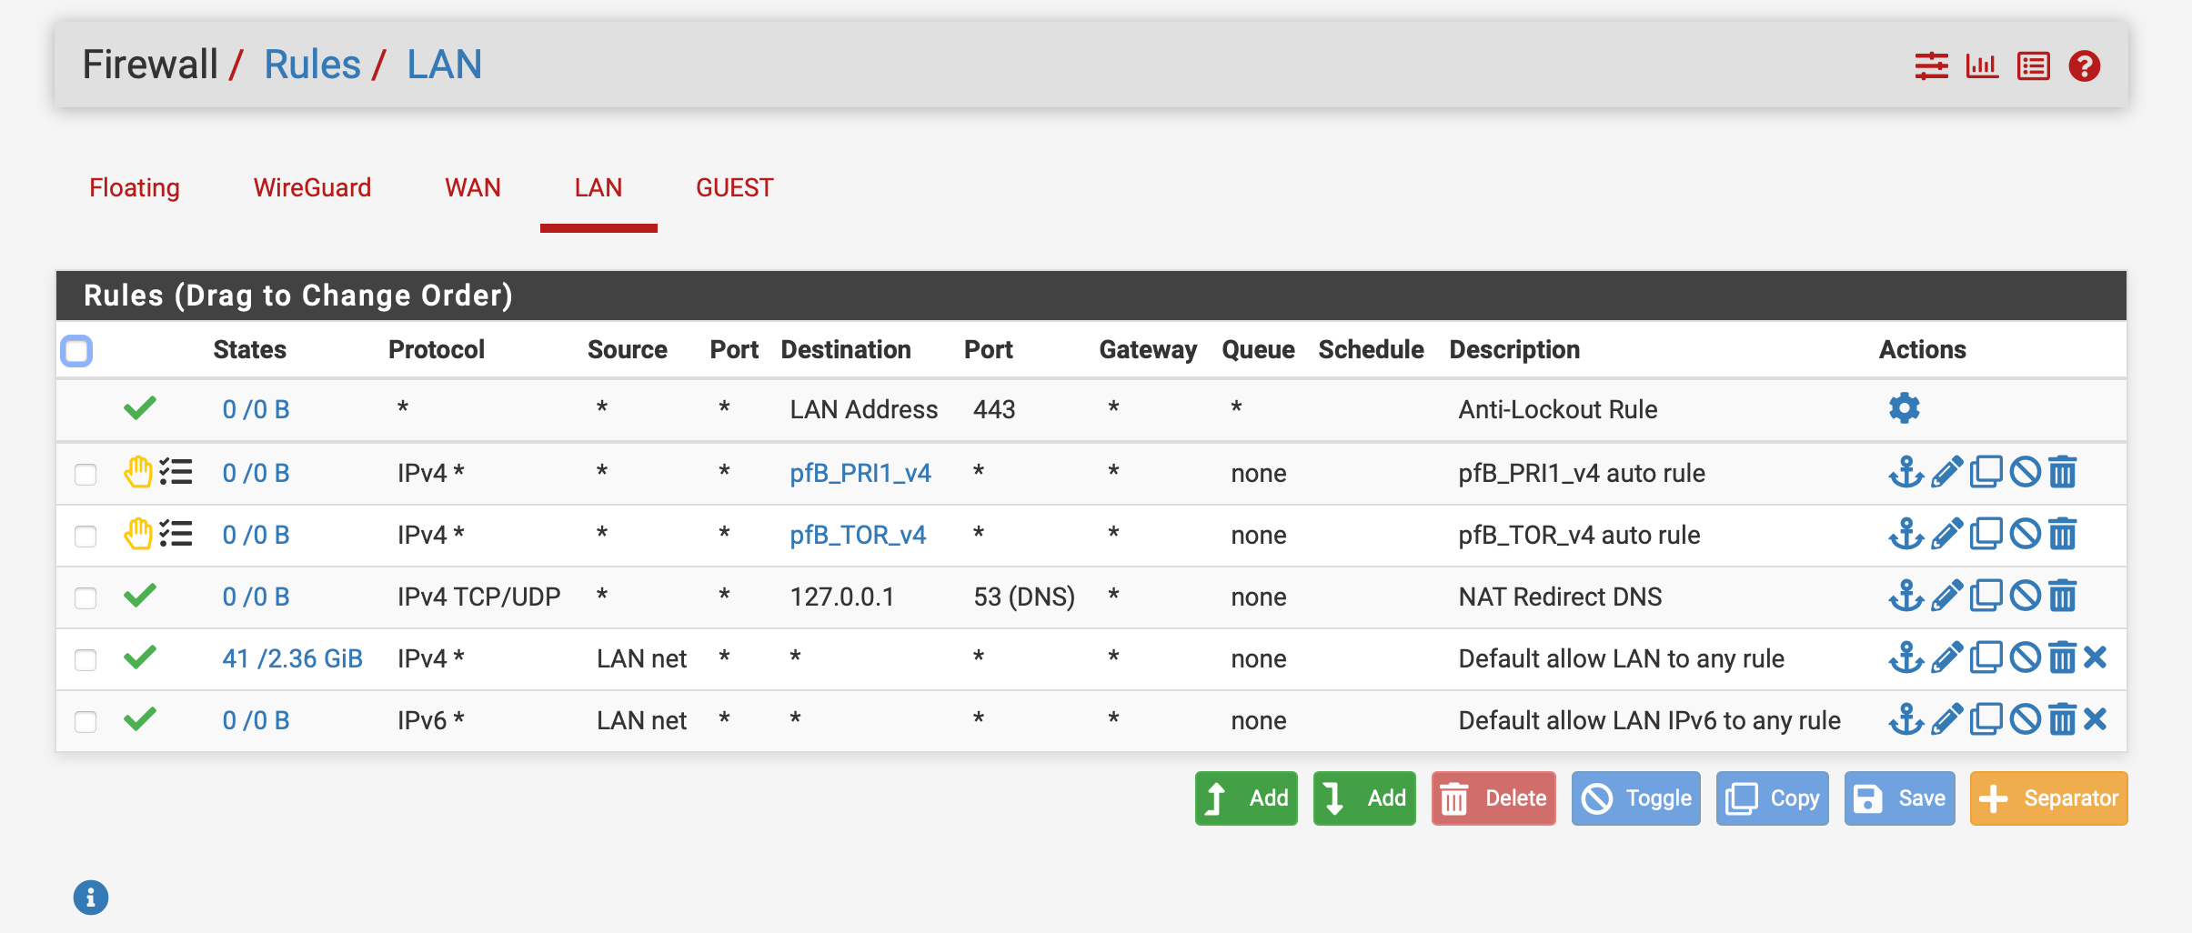Switch to the WAN tab
The image size is (2192, 933).
(x=472, y=187)
